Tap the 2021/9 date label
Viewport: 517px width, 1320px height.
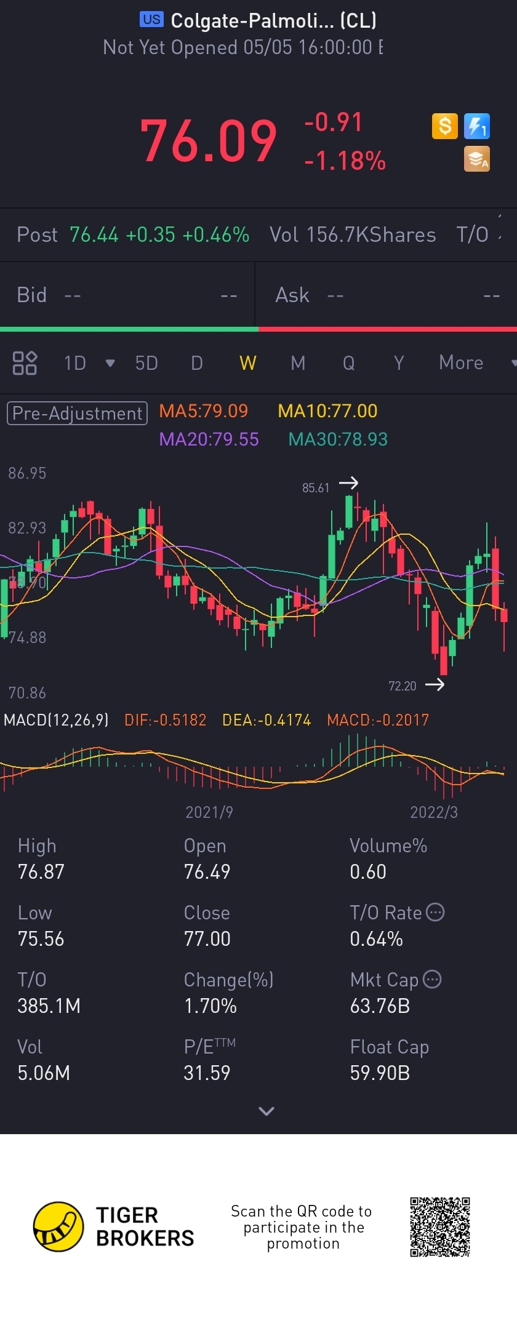(x=209, y=812)
